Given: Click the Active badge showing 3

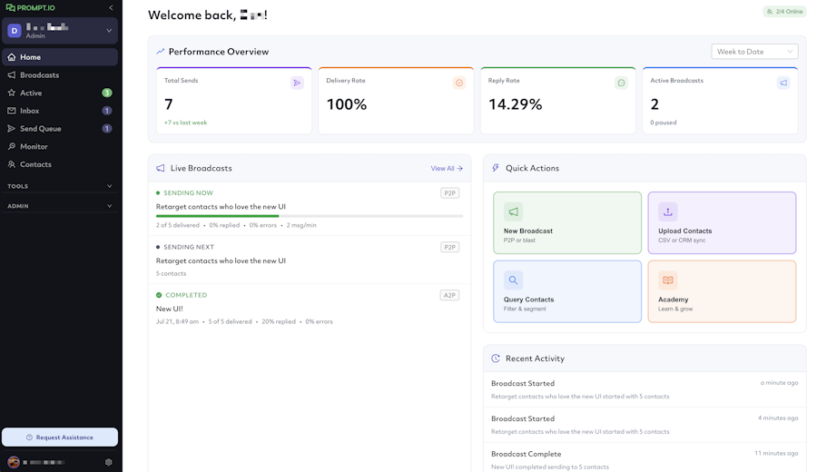Looking at the screenshot, I should click(x=107, y=93).
